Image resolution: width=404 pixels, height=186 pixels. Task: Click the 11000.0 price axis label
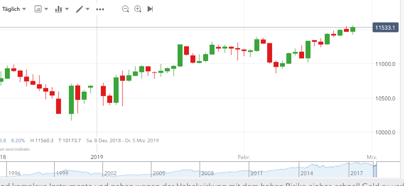(x=385, y=64)
